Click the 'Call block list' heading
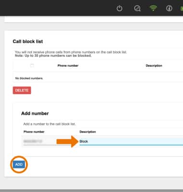183x192 pixels. point(28,41)
